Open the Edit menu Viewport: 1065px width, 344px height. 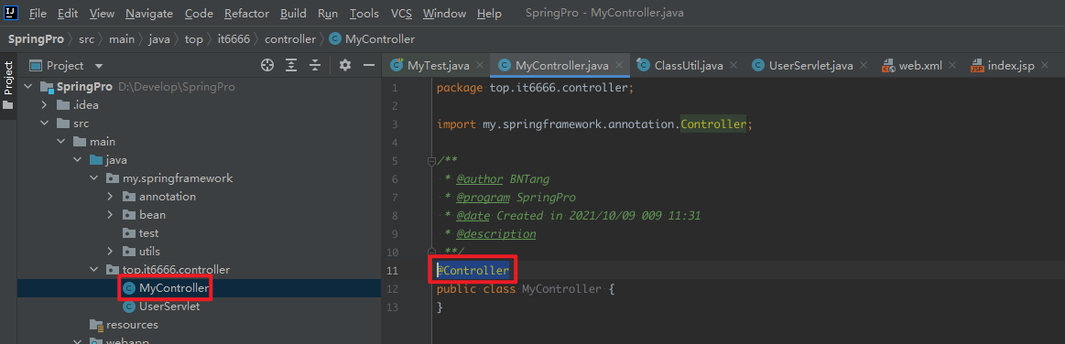[x=67, y=14]
